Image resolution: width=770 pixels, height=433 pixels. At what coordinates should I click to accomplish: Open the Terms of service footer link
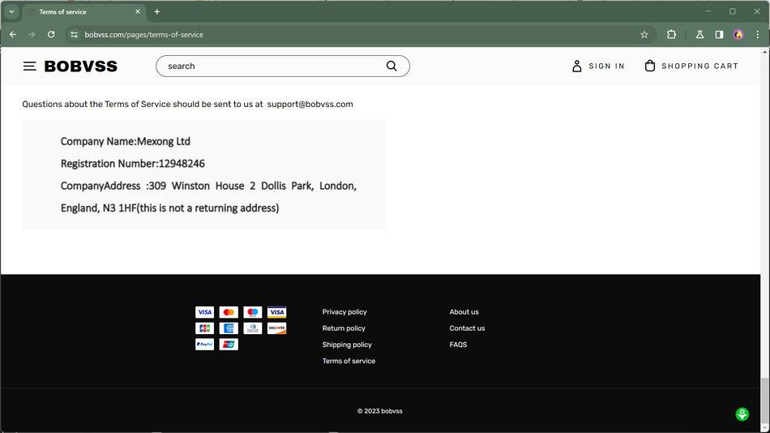coord(349,361)
